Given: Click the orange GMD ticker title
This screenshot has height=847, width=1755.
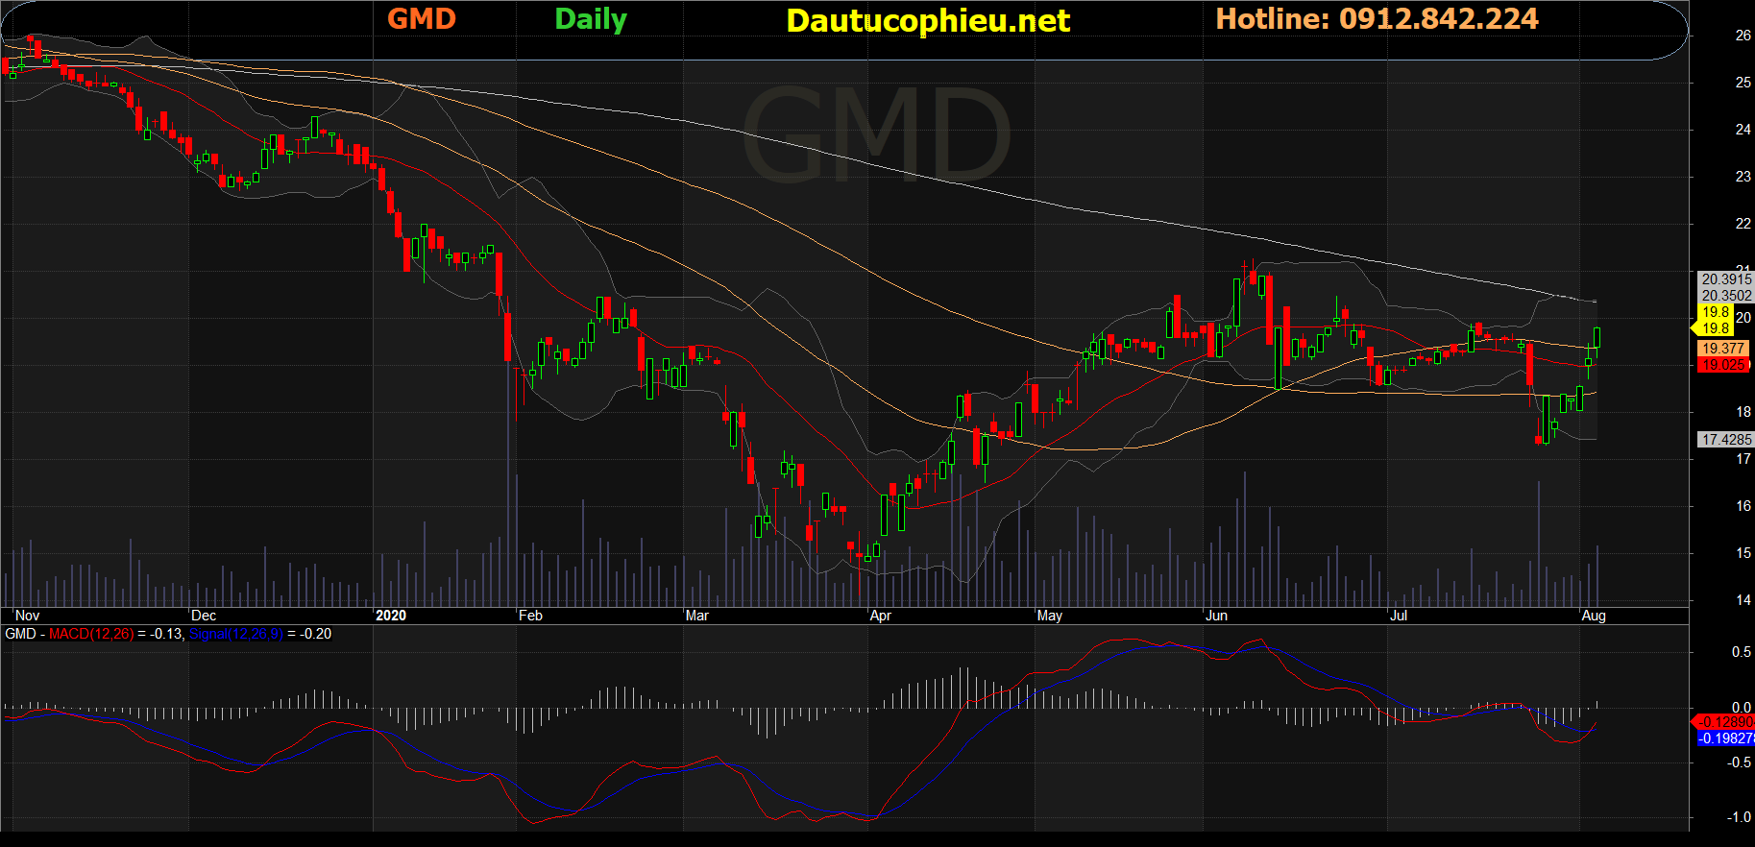Looking at the screenshot, I should (x=421, y=19).
